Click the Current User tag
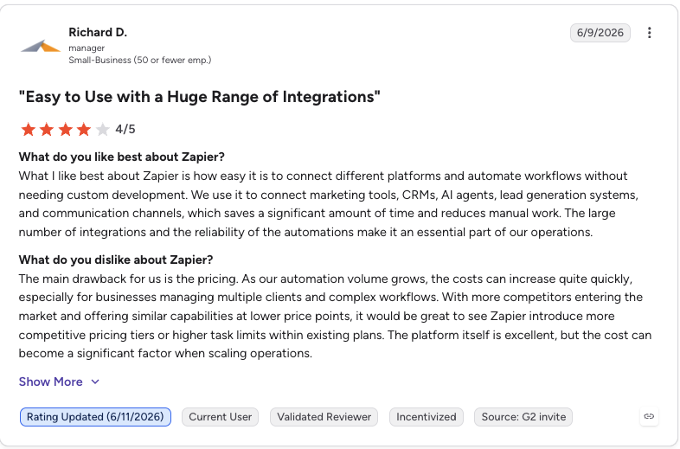680x449 pixels. point(221,417)
